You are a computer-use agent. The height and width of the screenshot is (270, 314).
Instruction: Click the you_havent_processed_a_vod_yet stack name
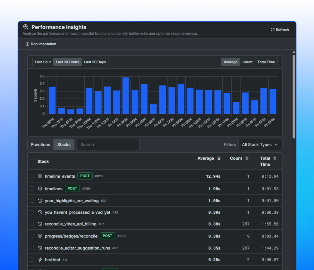click(77, 212)
